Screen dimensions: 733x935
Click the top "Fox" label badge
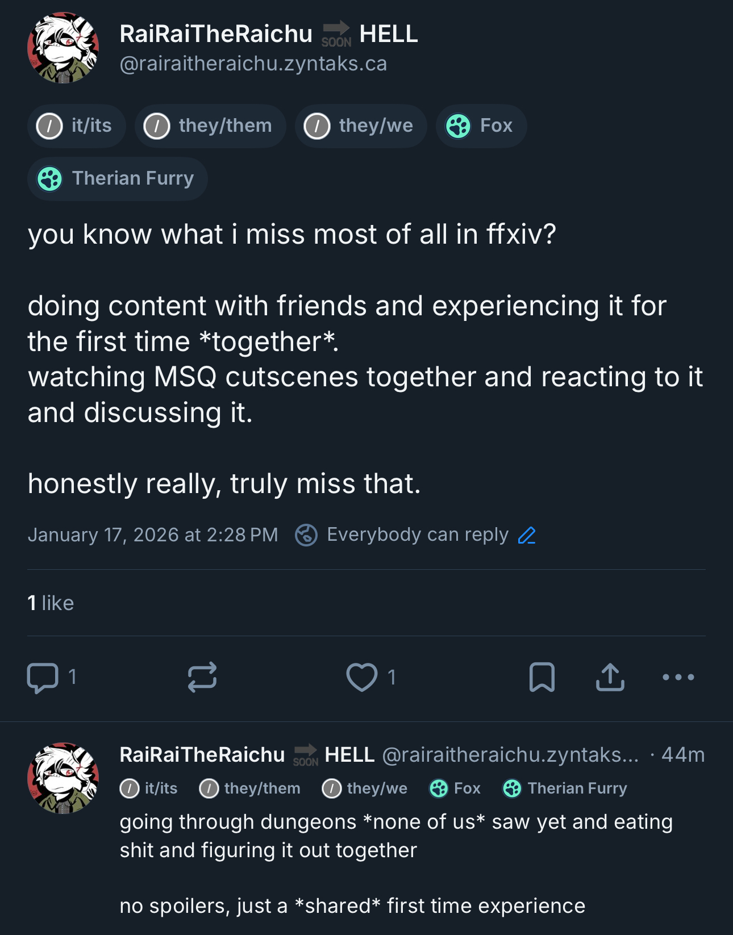[x=481, y=126]
